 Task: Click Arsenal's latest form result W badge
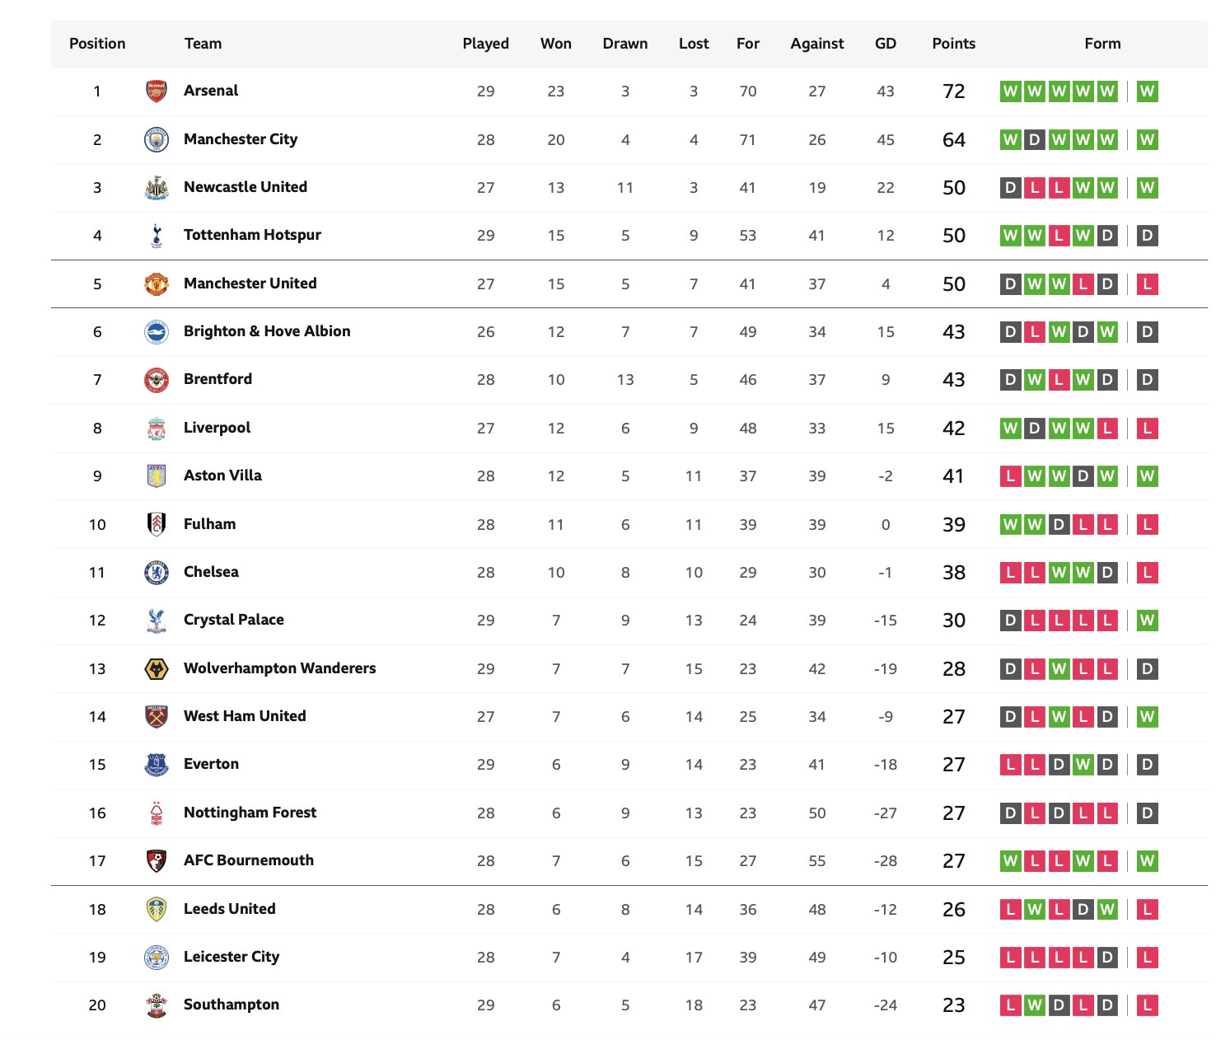(x=1147, y=91)
